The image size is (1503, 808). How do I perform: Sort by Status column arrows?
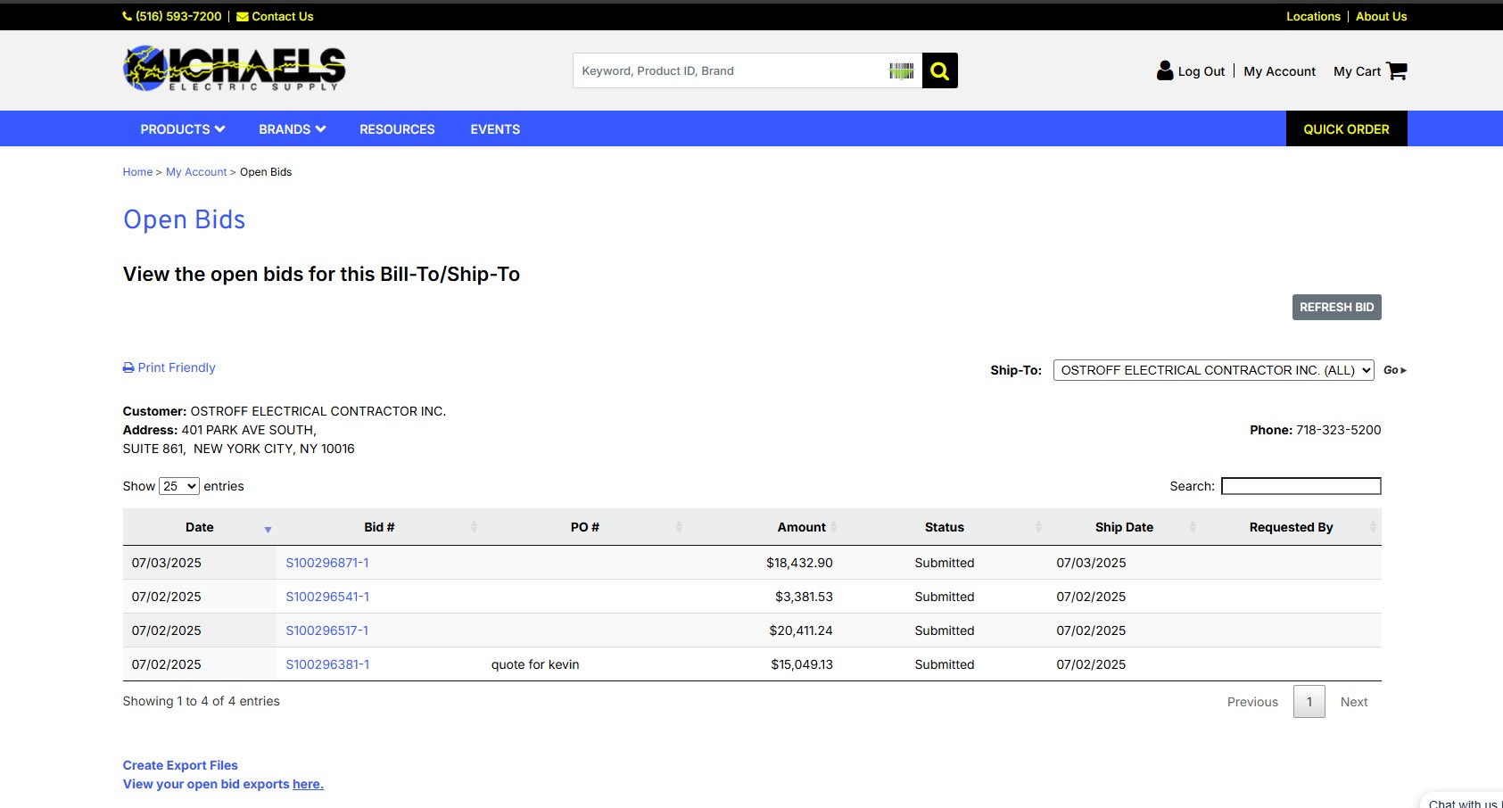[x=1038, y=527]
